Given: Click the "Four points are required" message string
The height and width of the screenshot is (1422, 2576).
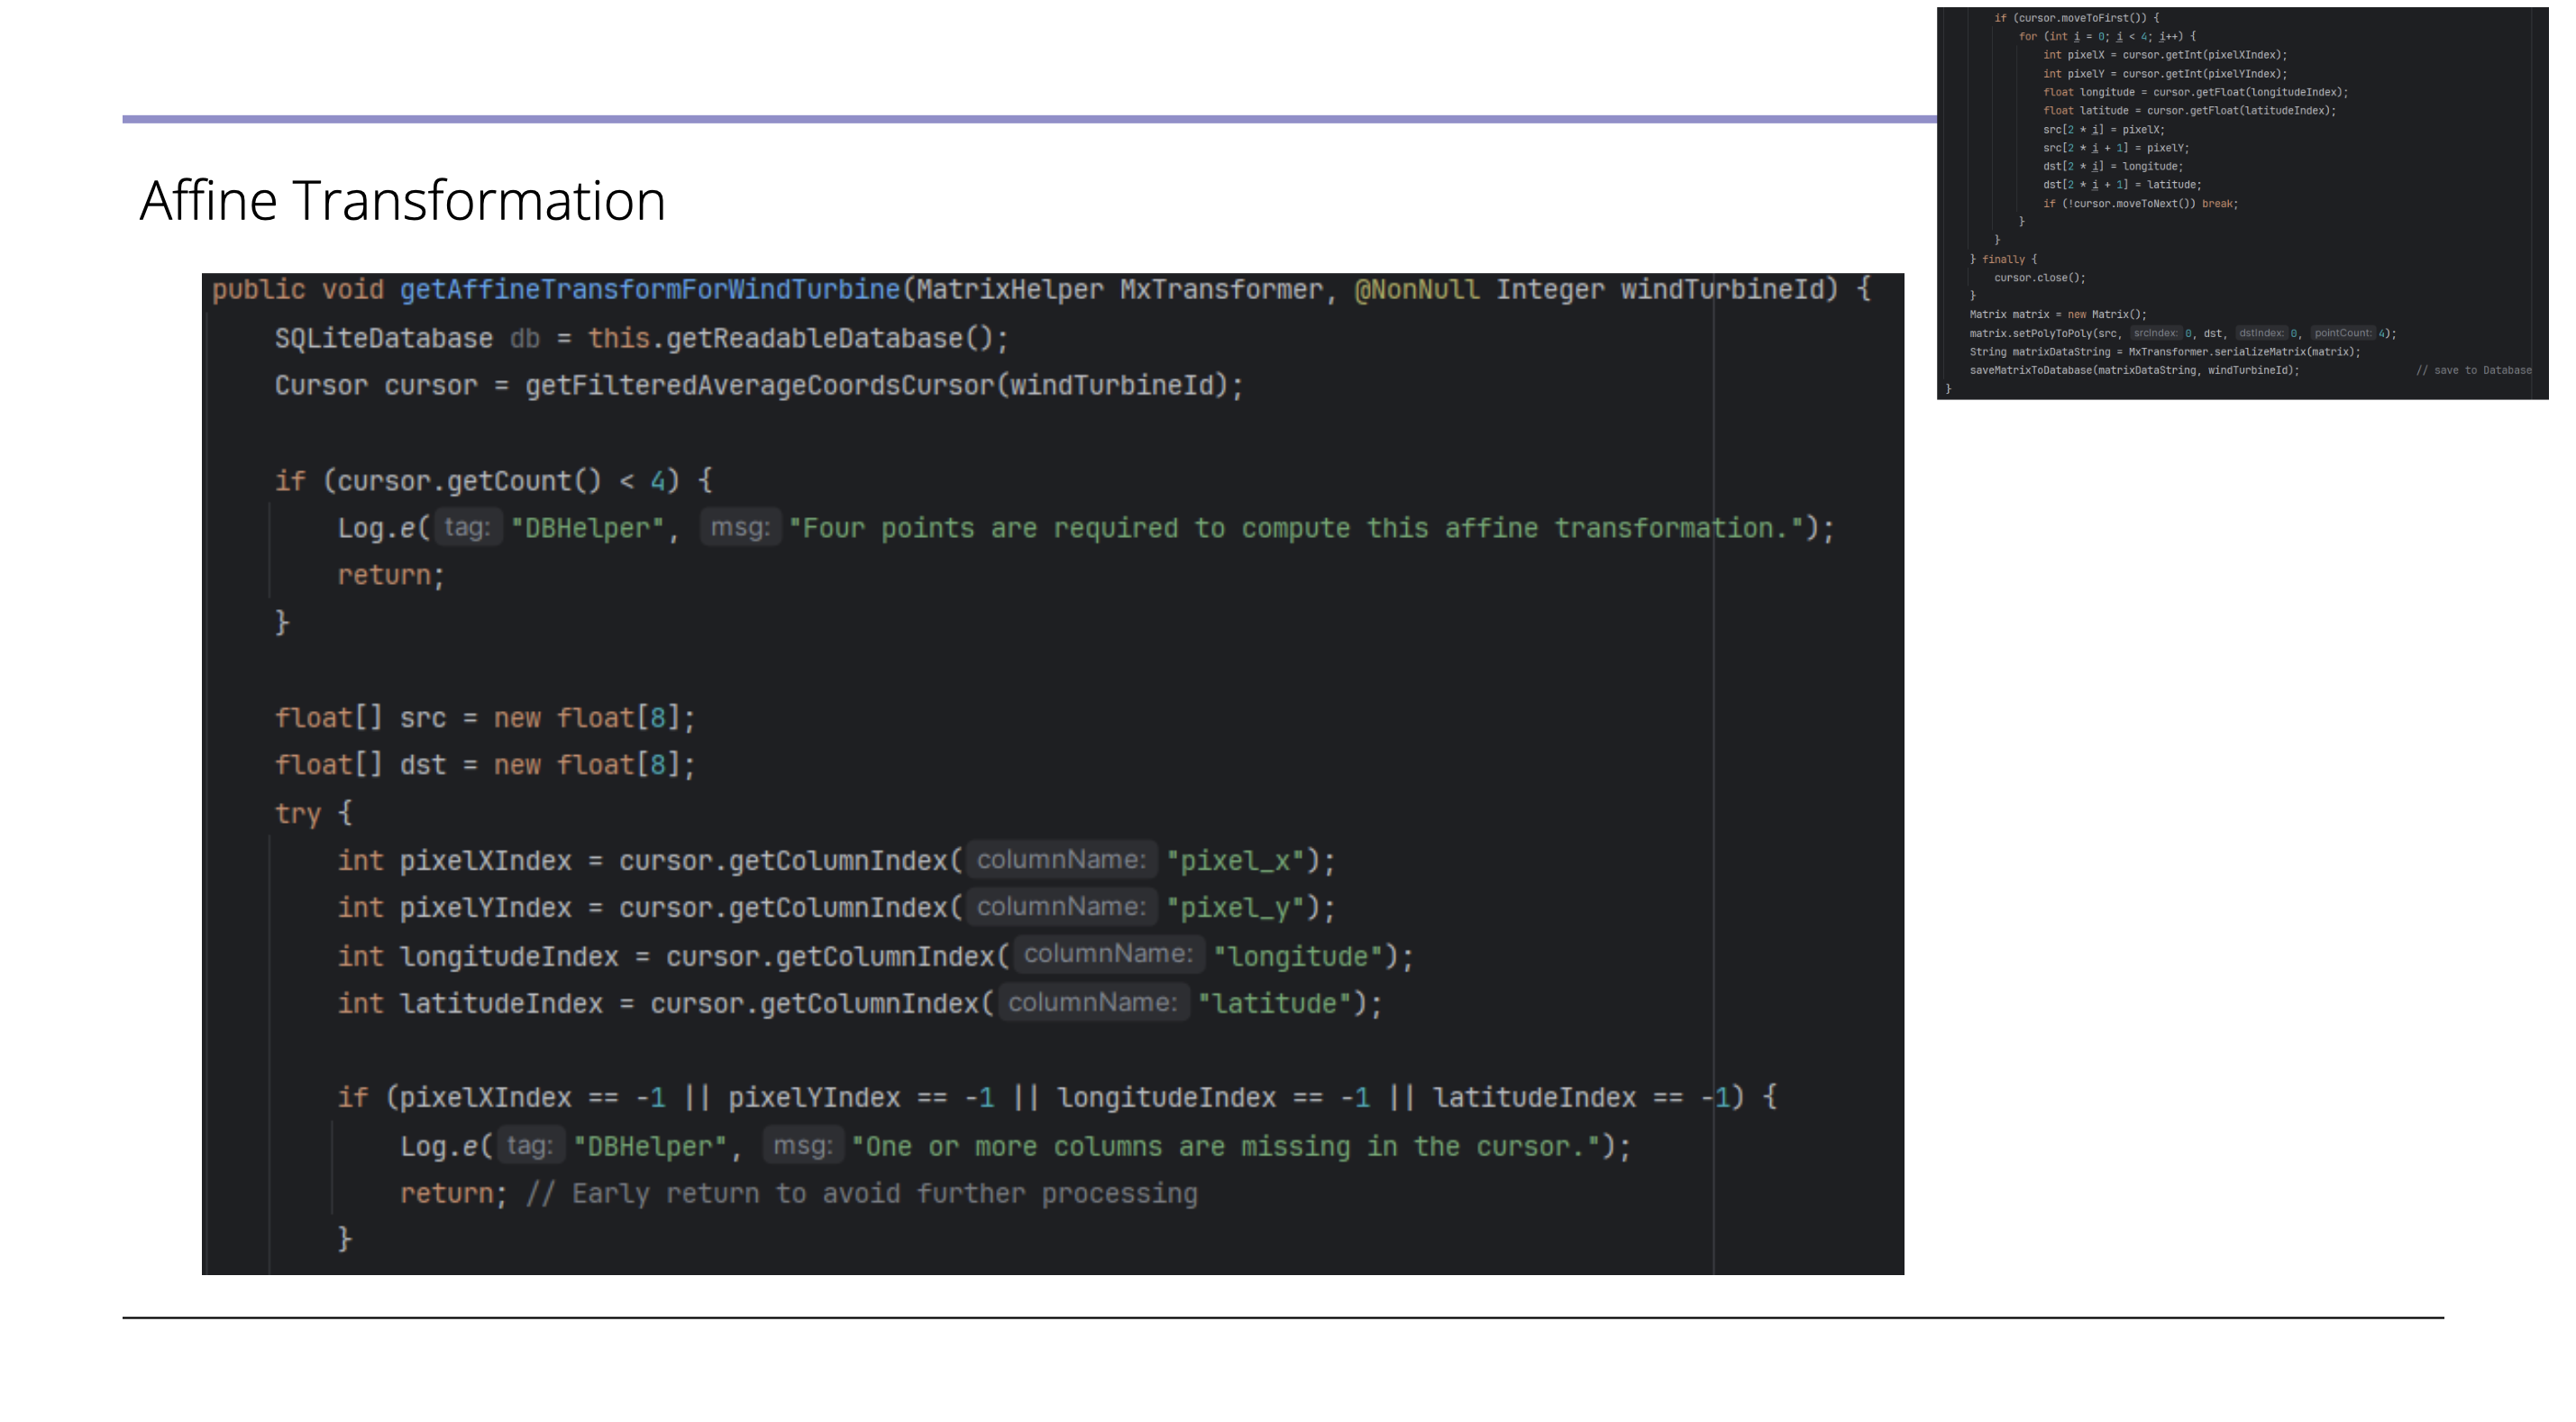Looking at the screenshot, I should 1296,528.
